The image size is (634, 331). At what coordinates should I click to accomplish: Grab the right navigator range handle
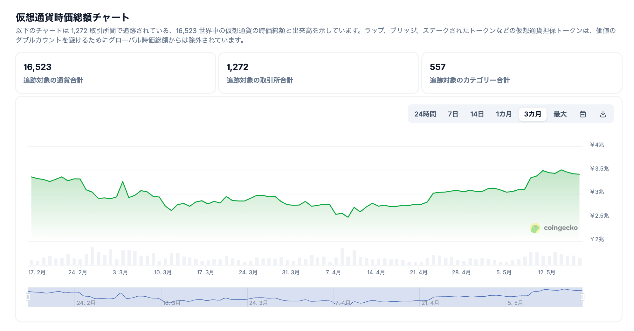pyautogui.click(x=582, y=297)
